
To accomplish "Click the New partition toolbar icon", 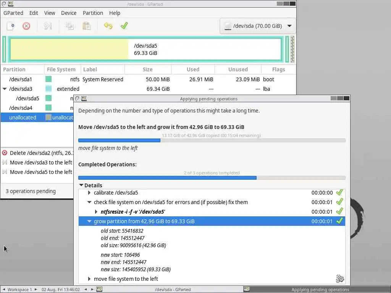I will click(x=10, y=26).
